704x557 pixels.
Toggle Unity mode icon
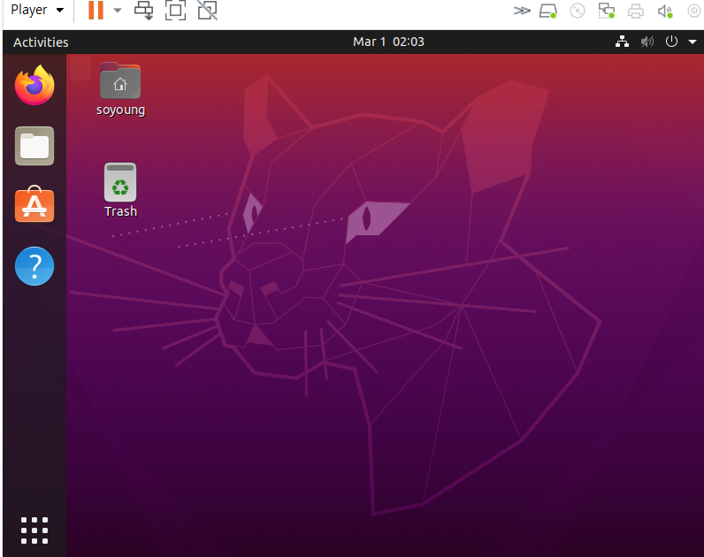pyautogui.click(x=208, y=10)
